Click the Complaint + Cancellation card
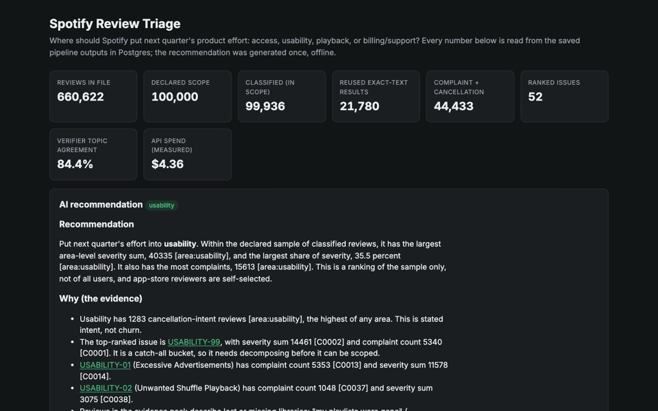 (470, 97)
